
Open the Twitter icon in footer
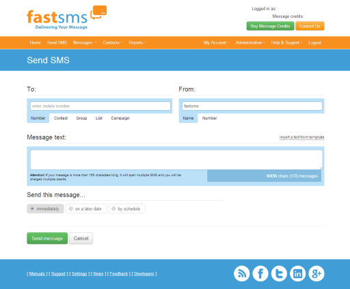(279, 273)
